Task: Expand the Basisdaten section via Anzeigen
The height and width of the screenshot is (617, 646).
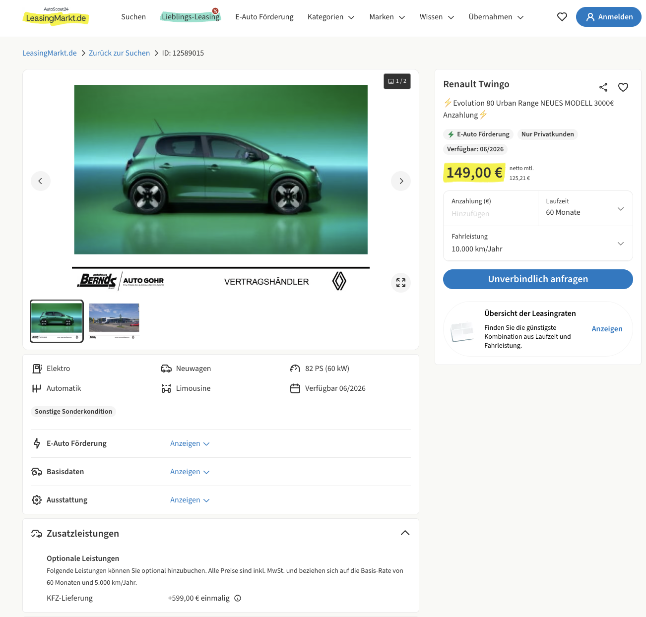Action: point(190,472)
